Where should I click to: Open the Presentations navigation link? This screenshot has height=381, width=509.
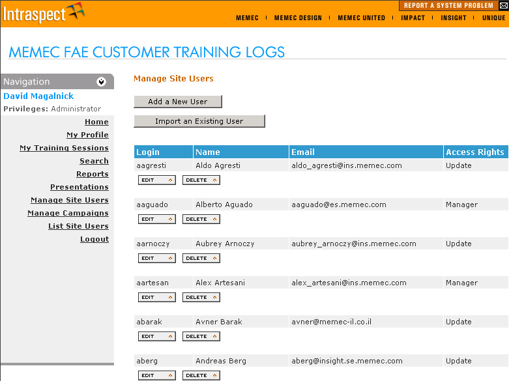(x=80, y=187)
